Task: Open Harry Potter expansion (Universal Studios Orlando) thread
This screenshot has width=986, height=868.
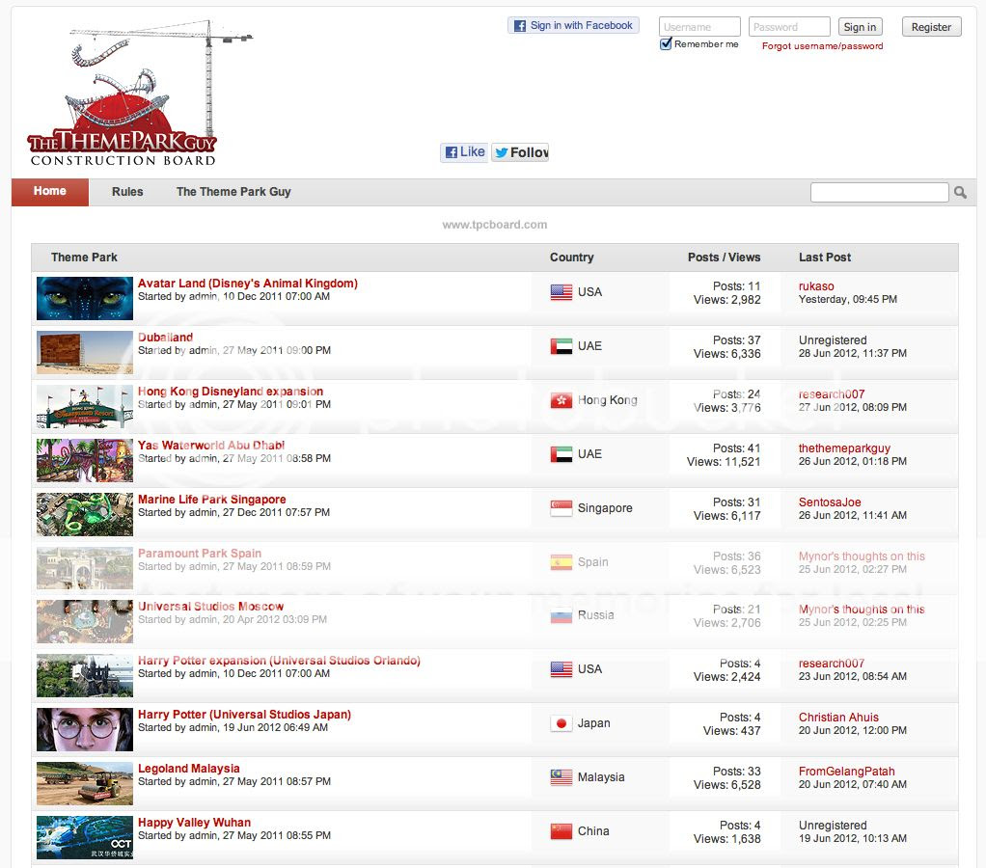Action: click(x=279, y=661)
